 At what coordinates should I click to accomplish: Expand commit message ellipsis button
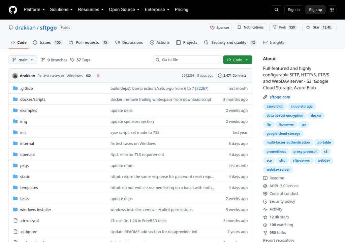pos(89,76)
